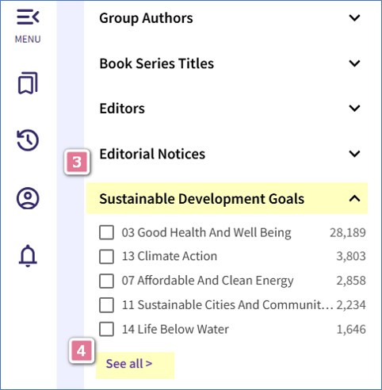The width and height of the screenshot is (382, 390).
Task: Collapse Sustainable Development Goals chevron
Action: point(354,198)
